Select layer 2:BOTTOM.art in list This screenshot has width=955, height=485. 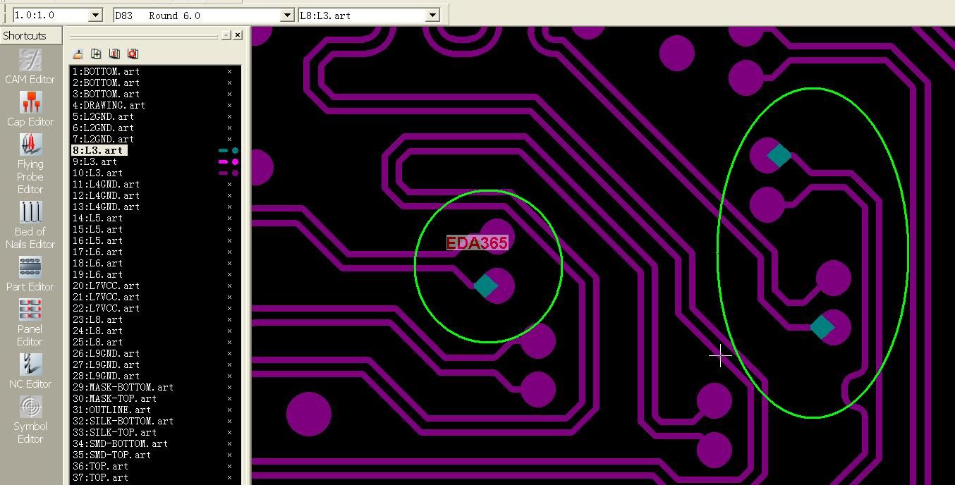106,82
